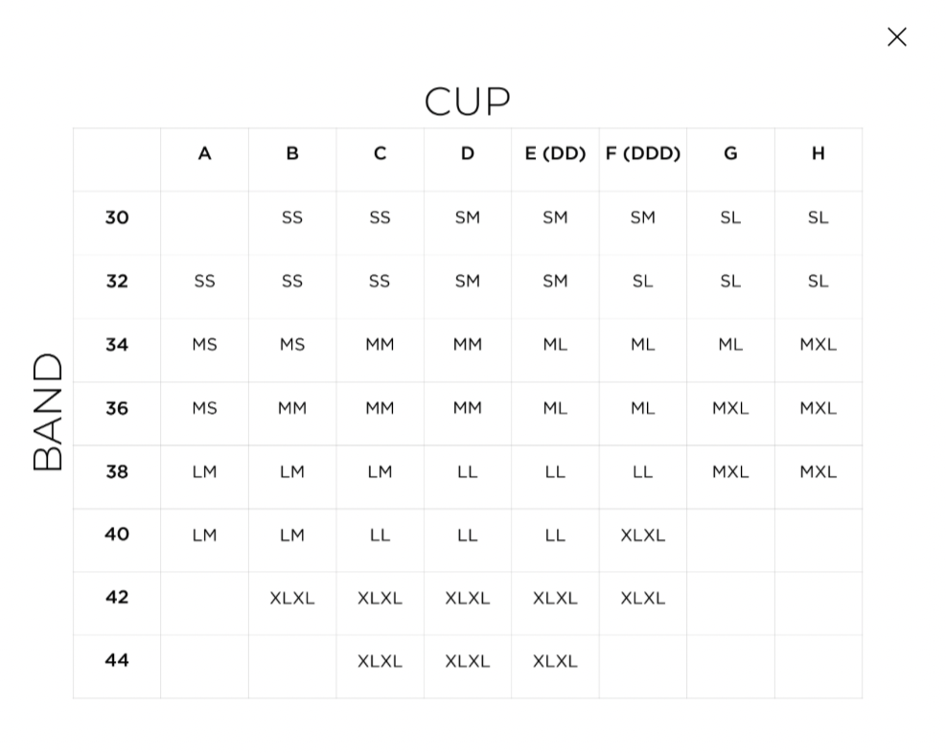Pick the XLXL cell for band 44 cup E (DD)
946x753 pixels.
tap(555, 661)
